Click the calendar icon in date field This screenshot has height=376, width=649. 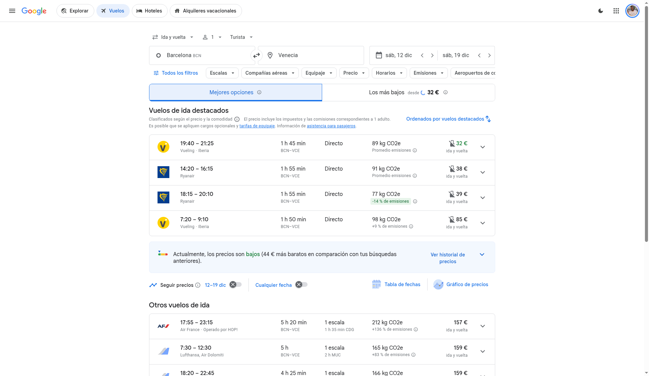(379, 55)
